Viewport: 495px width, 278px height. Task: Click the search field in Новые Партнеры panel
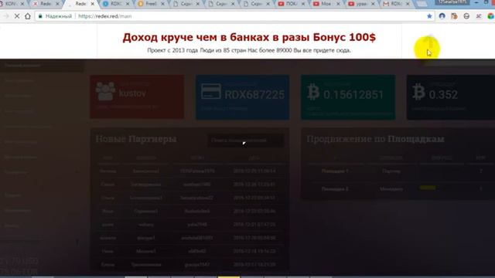pos(245,141)
